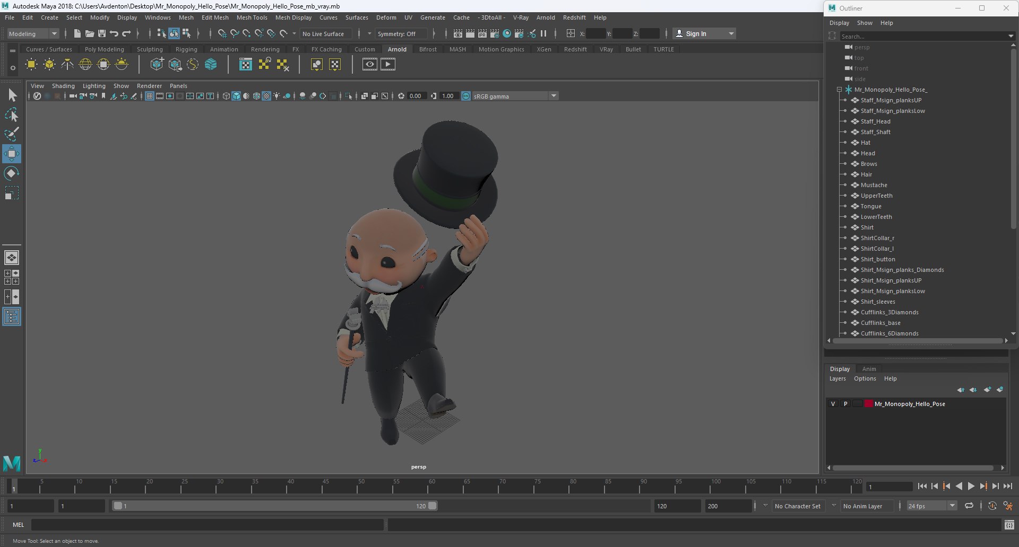The image size is (1019, 547).
Task: Create an Arnold skydome light
Action: tap(85, 65)
